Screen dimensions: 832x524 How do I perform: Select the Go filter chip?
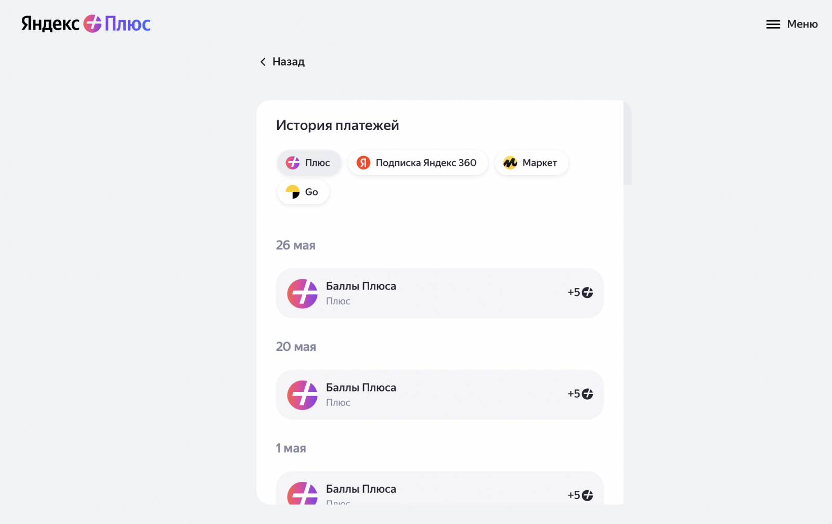[x=303, y=192]
